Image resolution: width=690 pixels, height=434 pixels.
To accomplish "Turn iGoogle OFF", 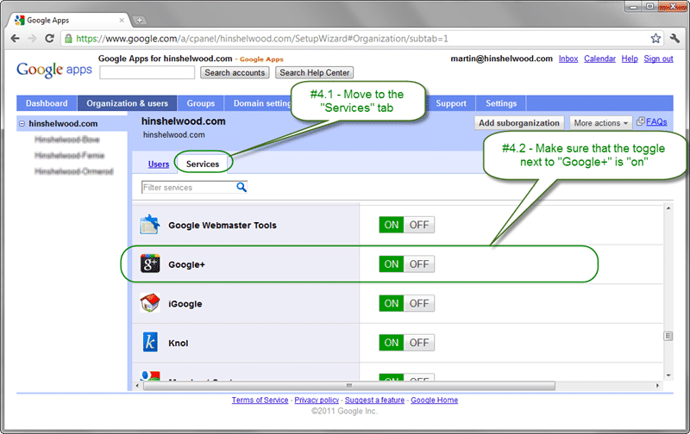I will (x=419, y=303).
